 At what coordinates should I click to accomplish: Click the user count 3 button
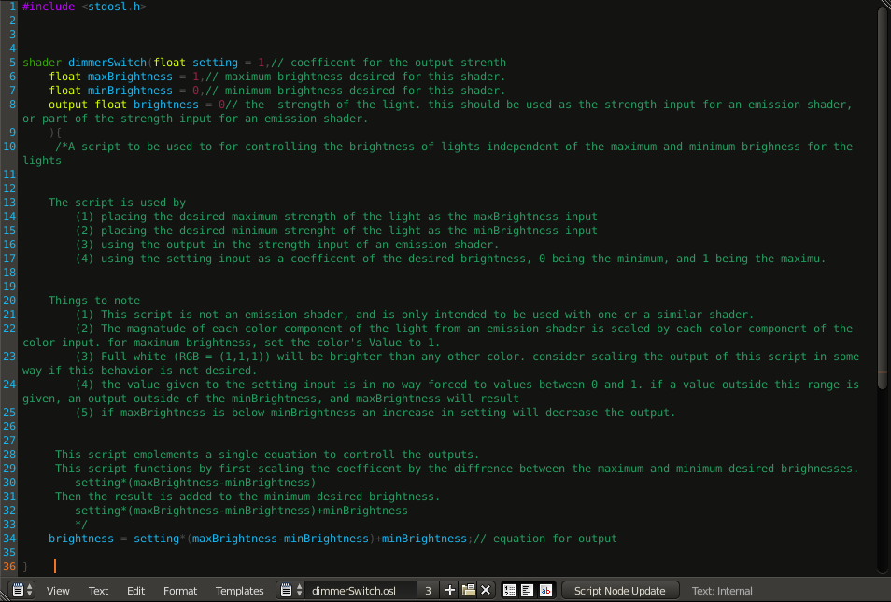(427, 590)
